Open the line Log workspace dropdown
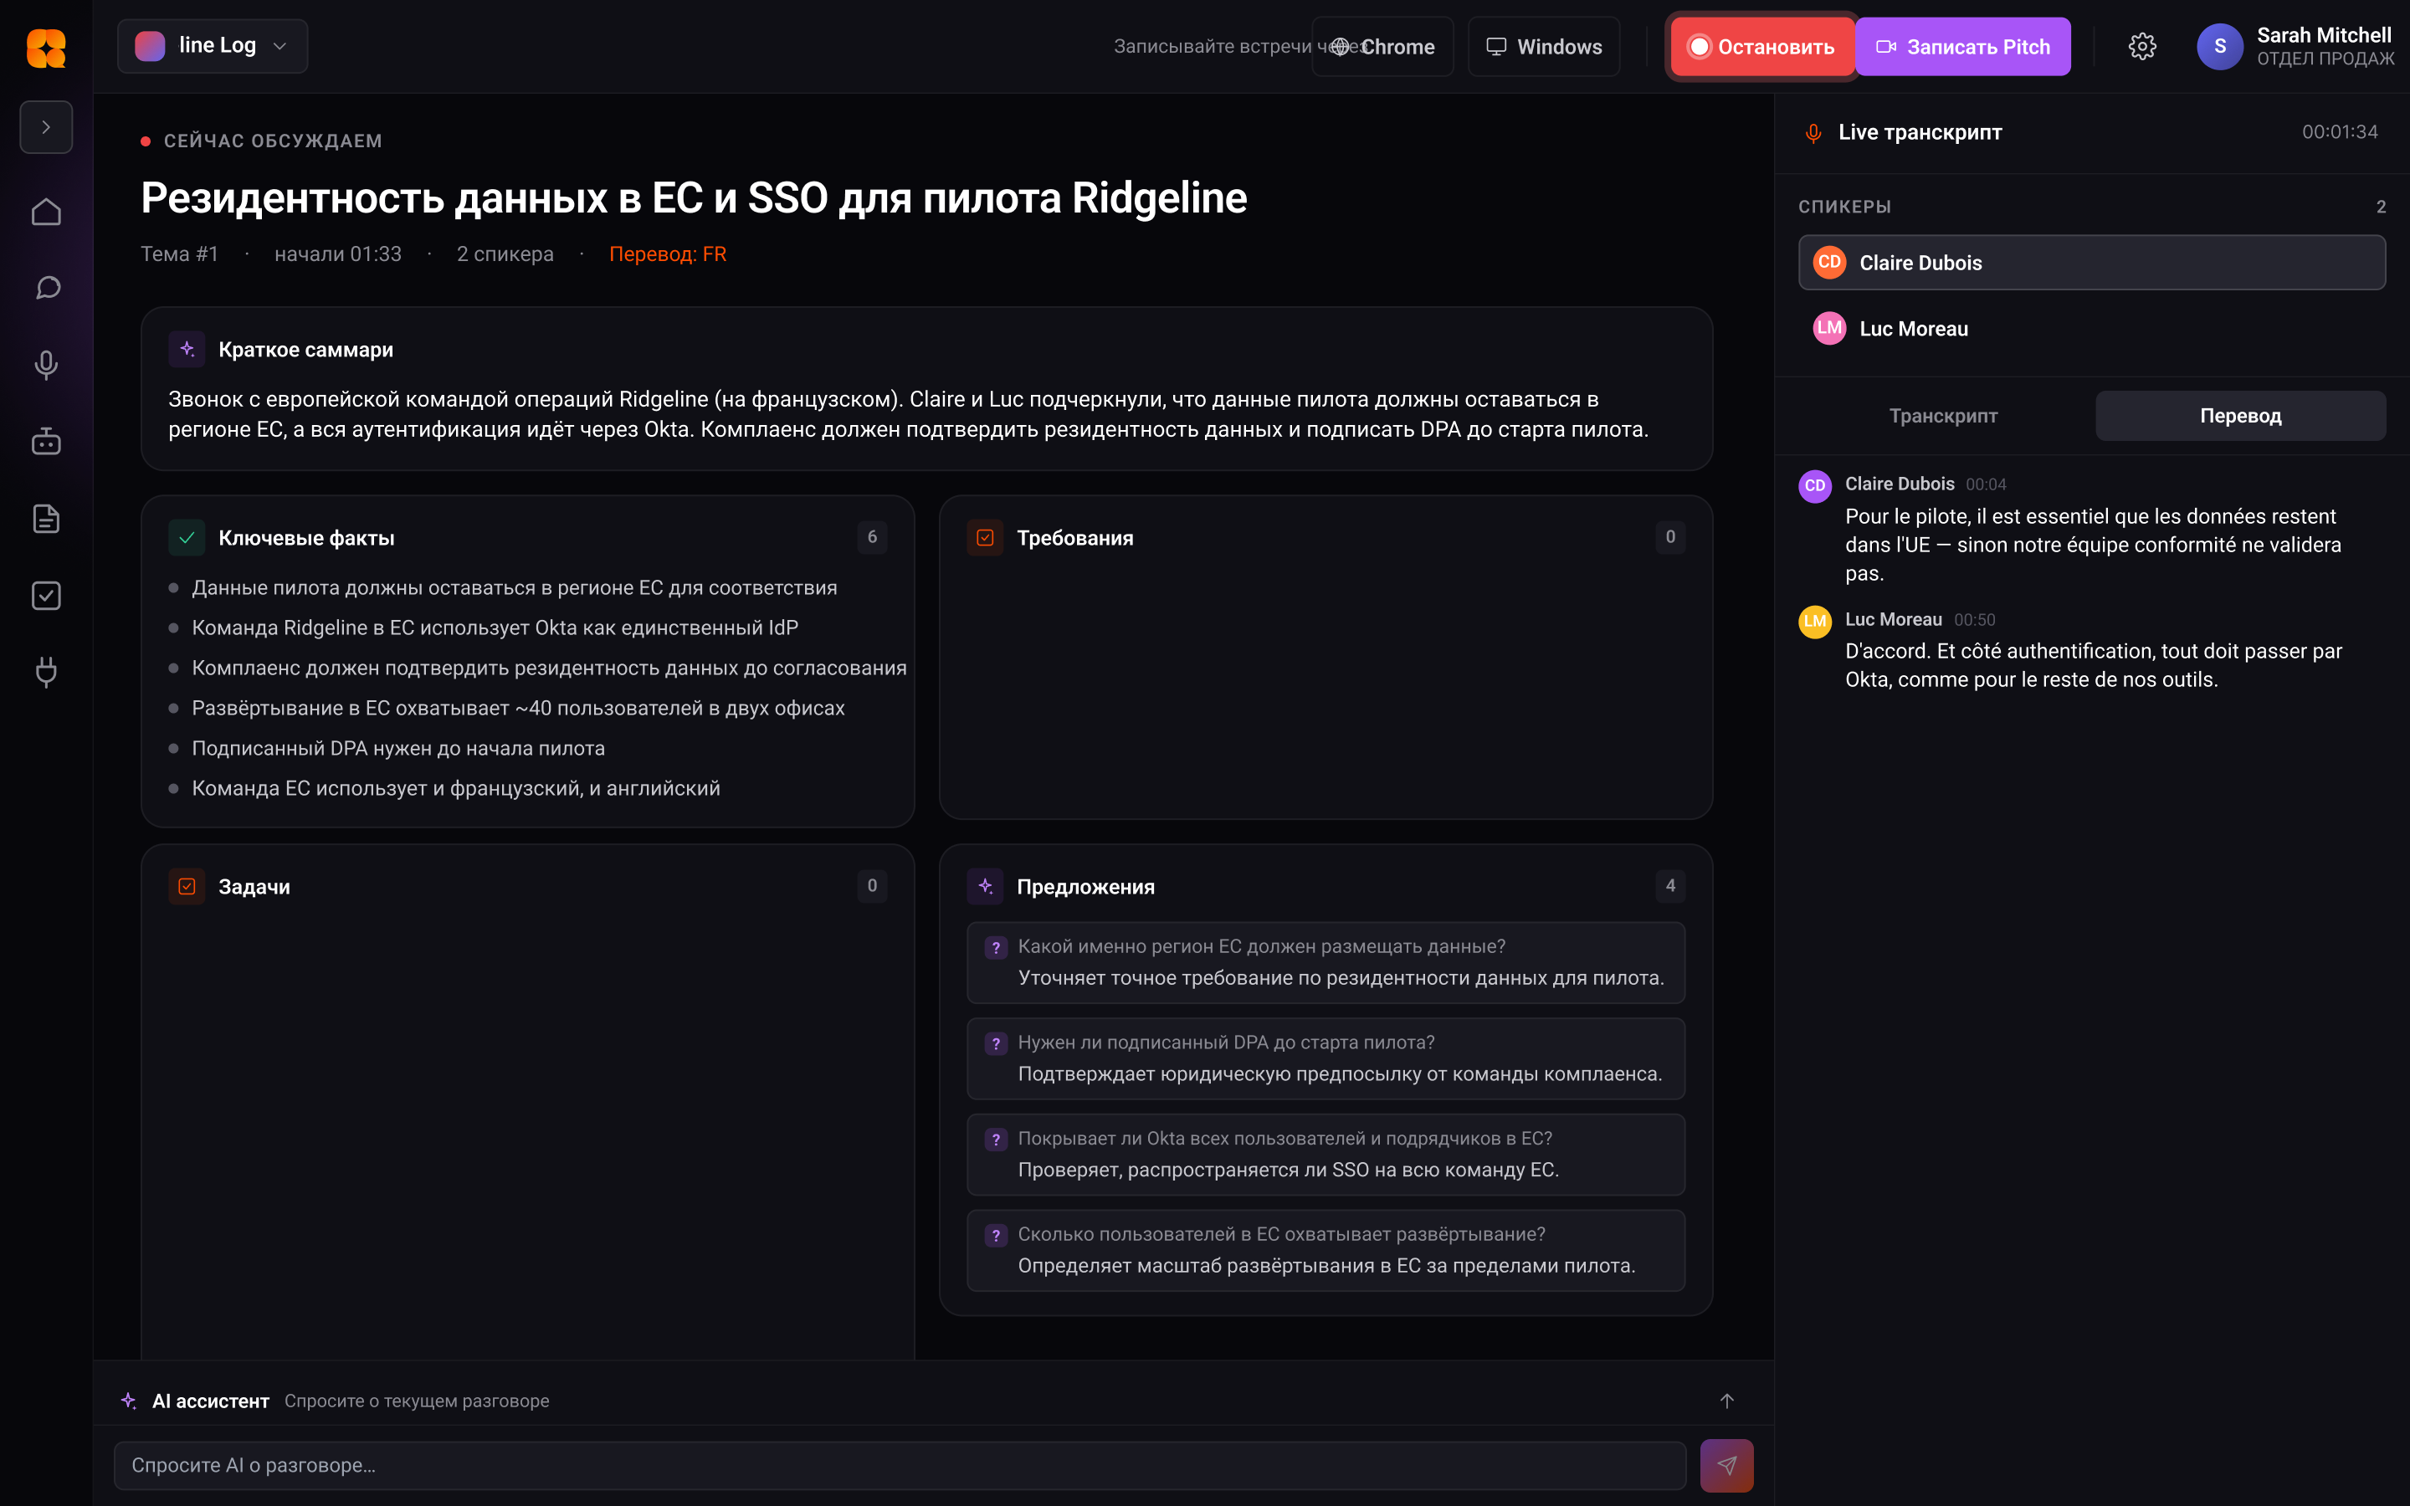This screenshot has height=1506, width=2410. coord(212,46)
